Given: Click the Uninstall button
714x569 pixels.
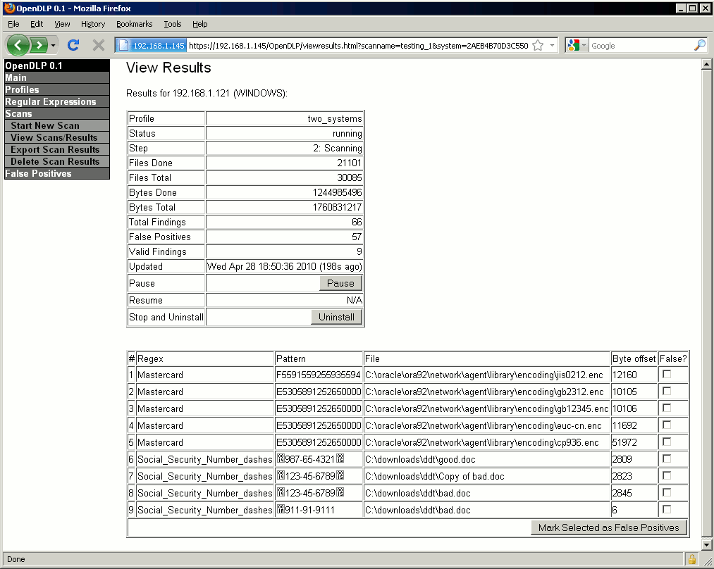Looking at the screenshot, I should (336, 317).
